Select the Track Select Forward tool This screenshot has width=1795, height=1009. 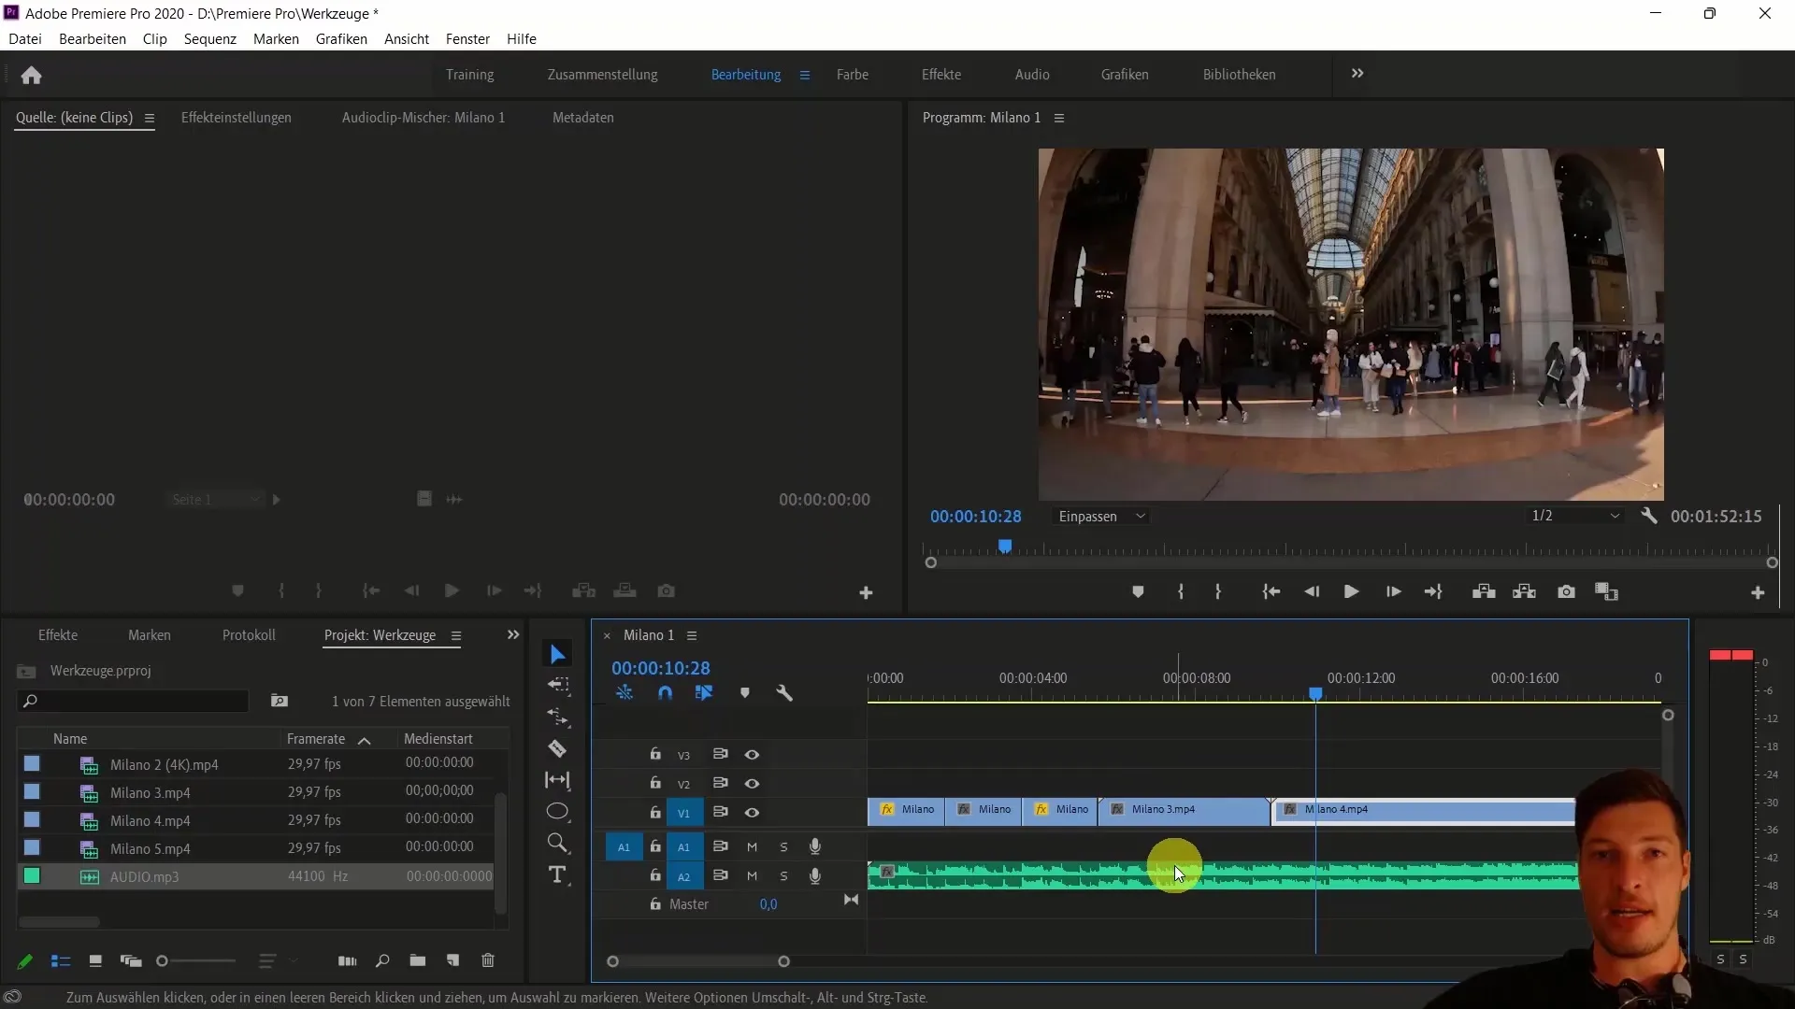pos(558,685)
